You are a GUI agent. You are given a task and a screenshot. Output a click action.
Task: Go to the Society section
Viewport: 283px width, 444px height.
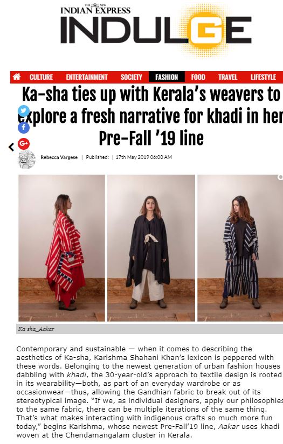[x=132, y=77]
